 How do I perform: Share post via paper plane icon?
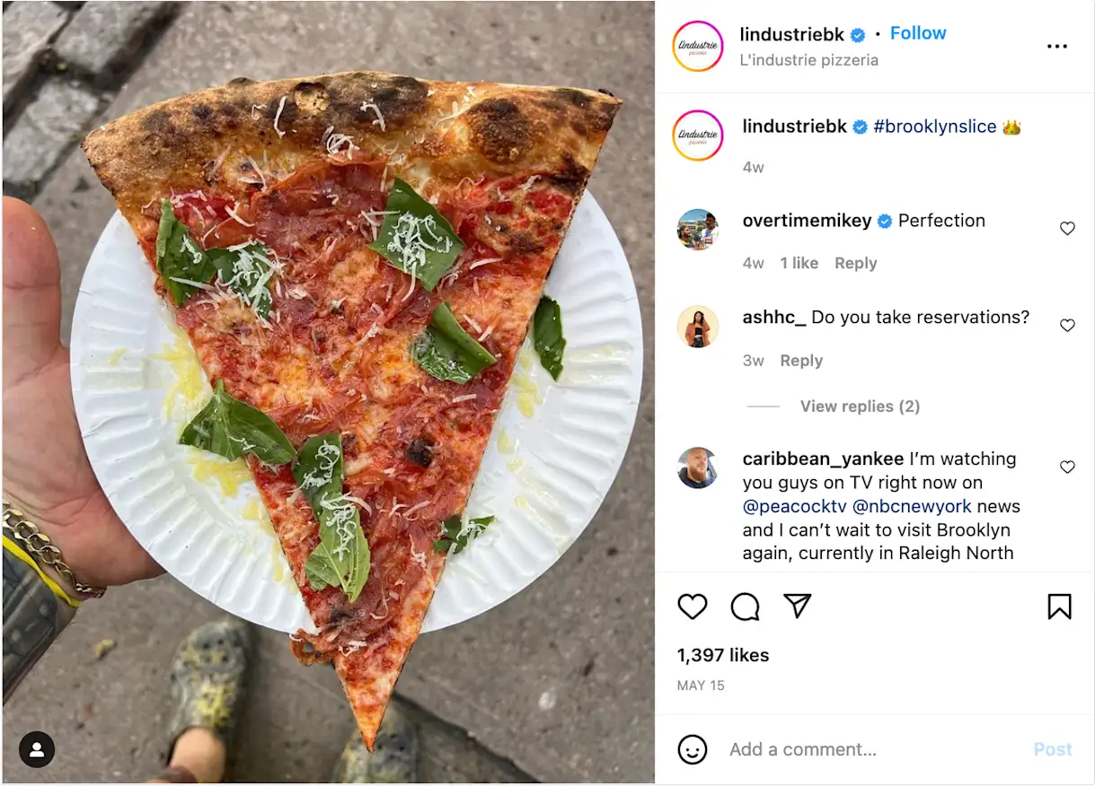pyautogui.click(x=797, y=606)
